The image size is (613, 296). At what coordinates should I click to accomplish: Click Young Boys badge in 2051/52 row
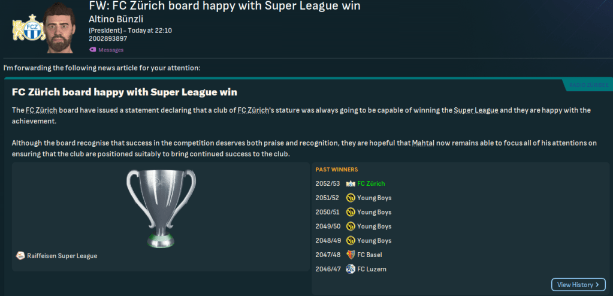pyautogui.click(x=351, y=198)
